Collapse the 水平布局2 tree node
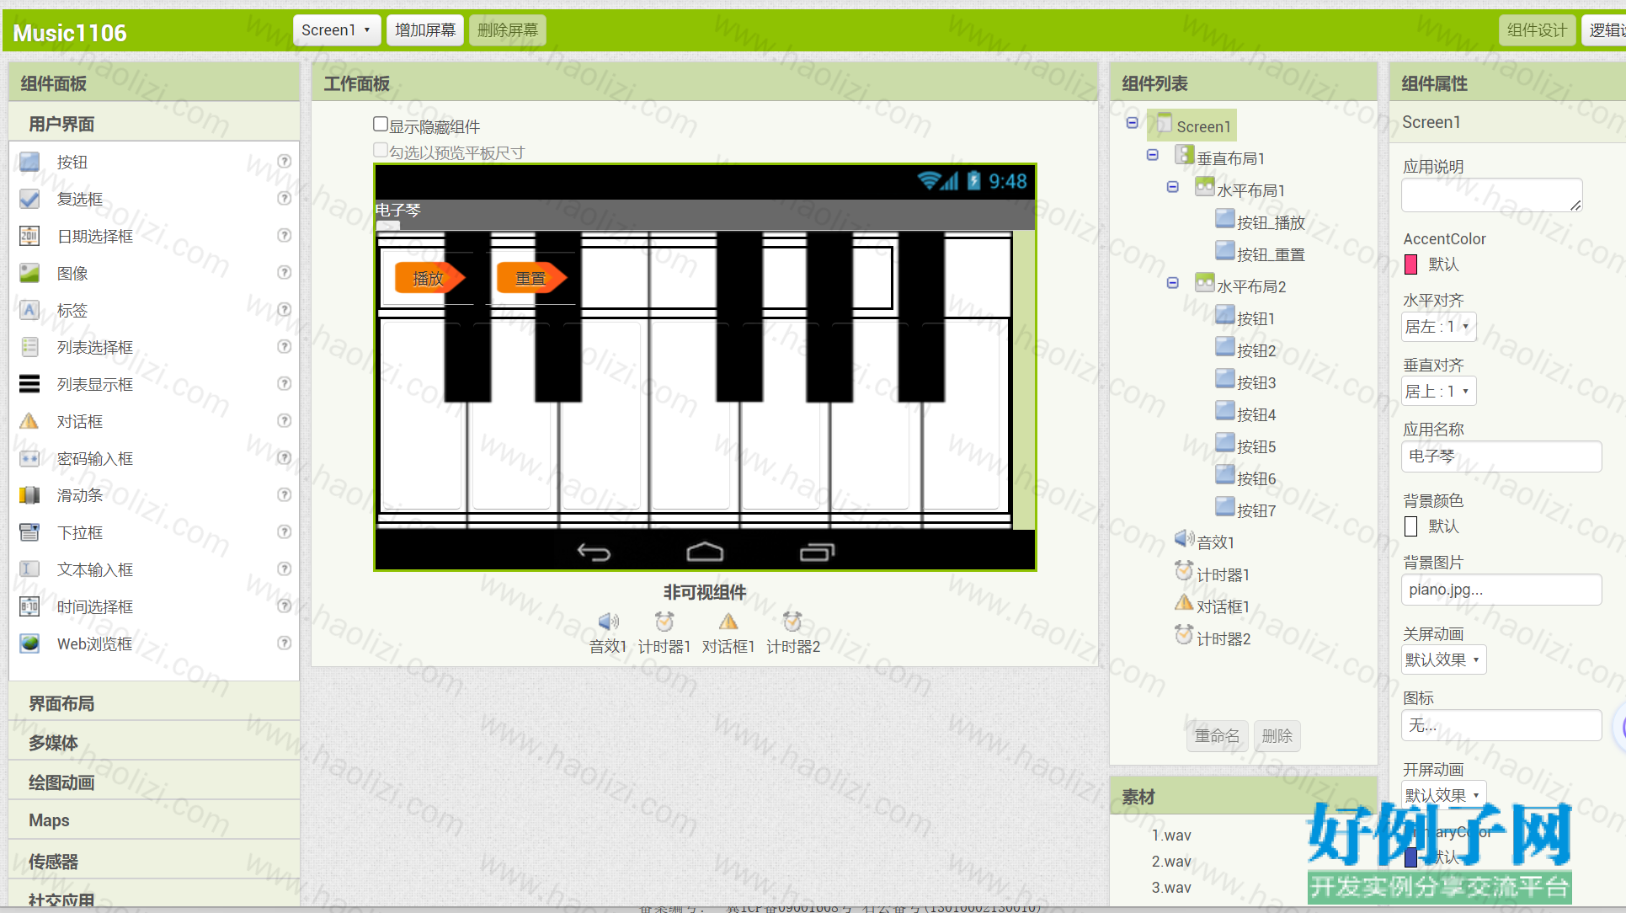 point(1172,283)
